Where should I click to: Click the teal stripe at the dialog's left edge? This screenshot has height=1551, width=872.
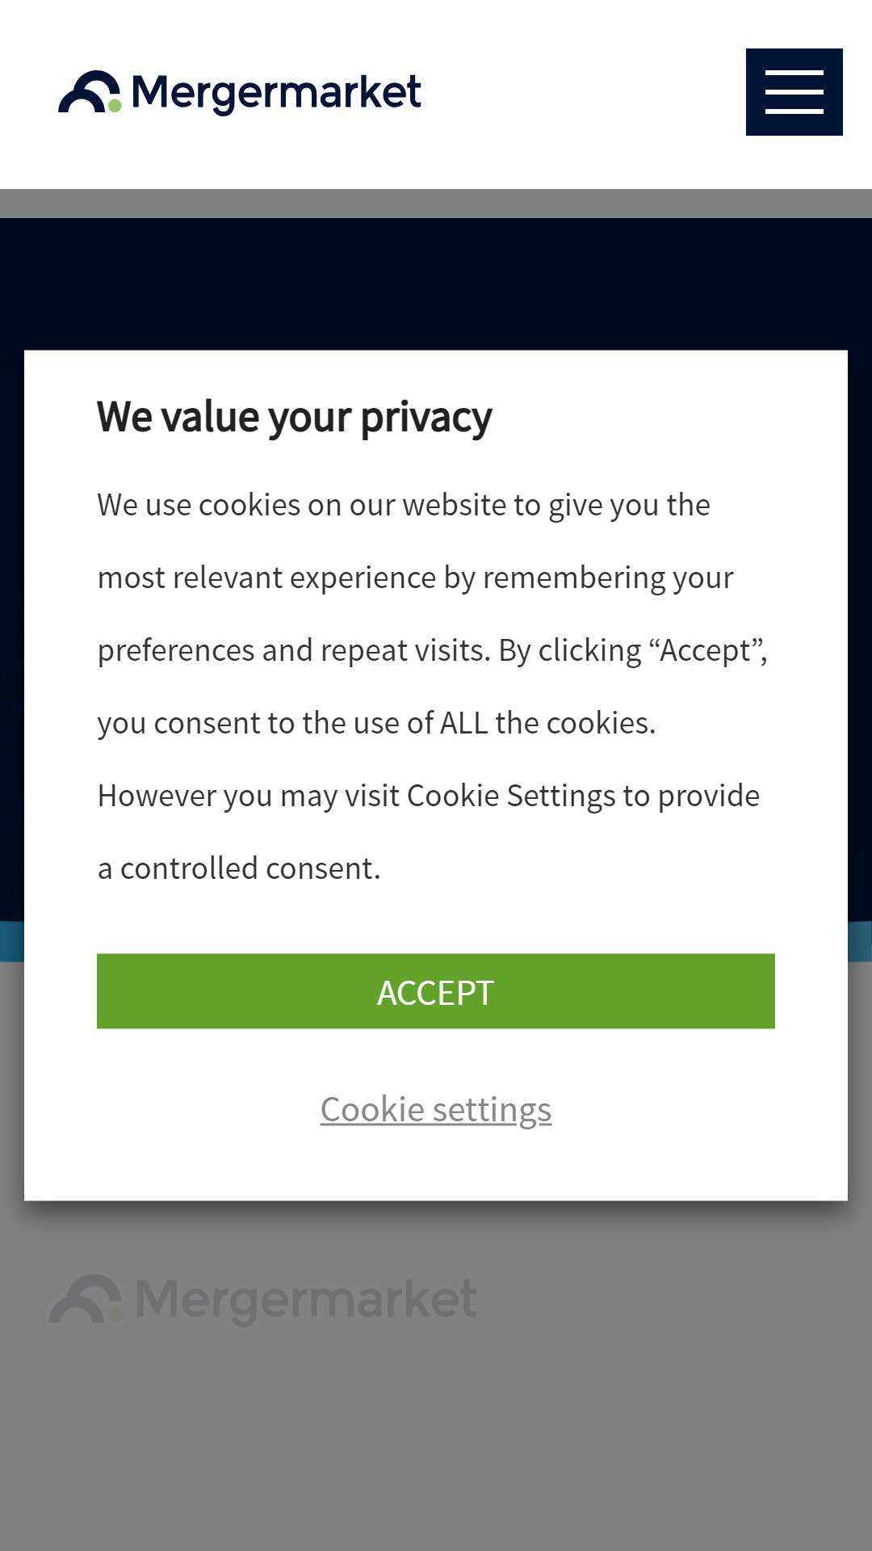pyautogui.click(x=12, y=941)
